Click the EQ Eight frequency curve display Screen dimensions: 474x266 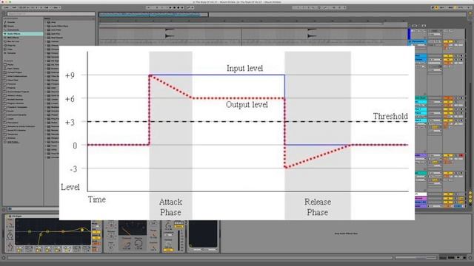[53, 232]
